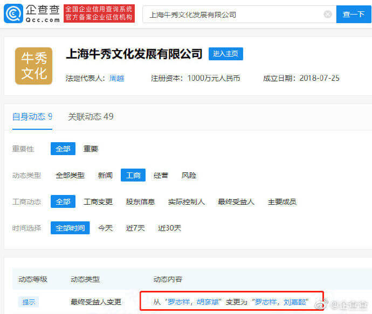Click the 查一下 search button
Viewport: 372px width, 314px height.
click(x=354, y=15)
